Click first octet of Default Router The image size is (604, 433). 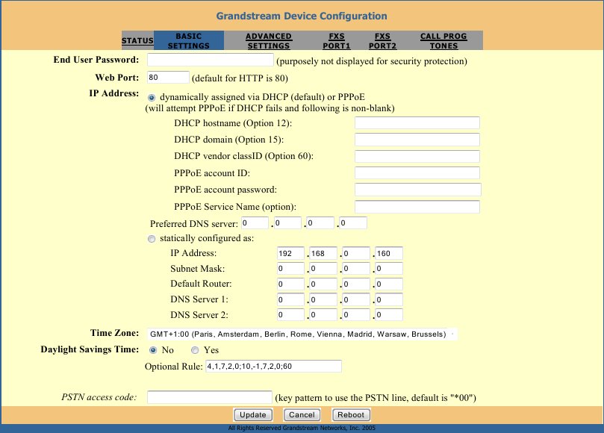[290, 284]
